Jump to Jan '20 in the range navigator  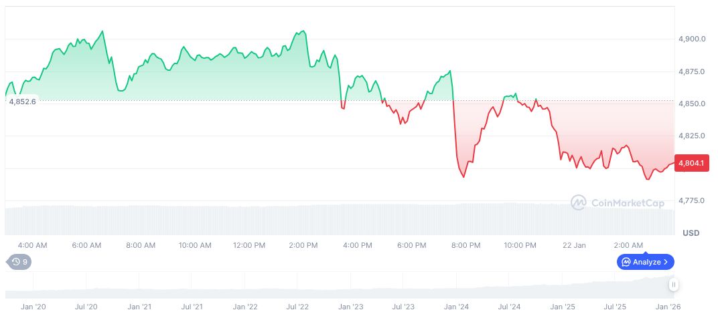tap(33, 307)
